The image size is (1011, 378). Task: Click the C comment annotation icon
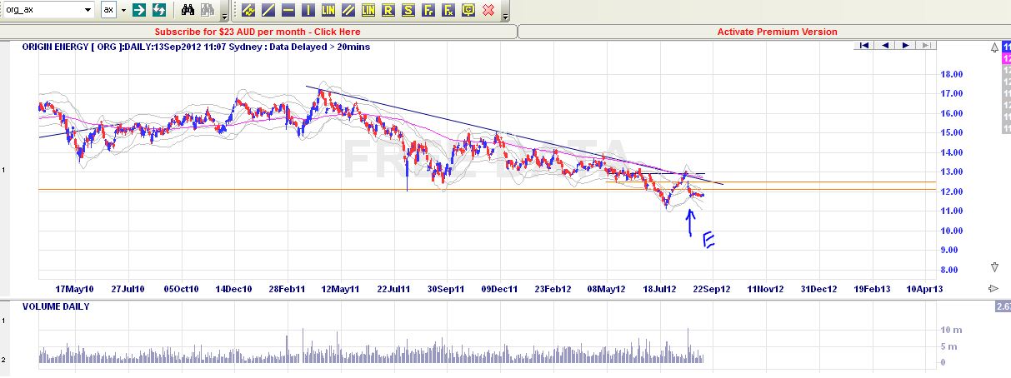click(x=468, y=10)
